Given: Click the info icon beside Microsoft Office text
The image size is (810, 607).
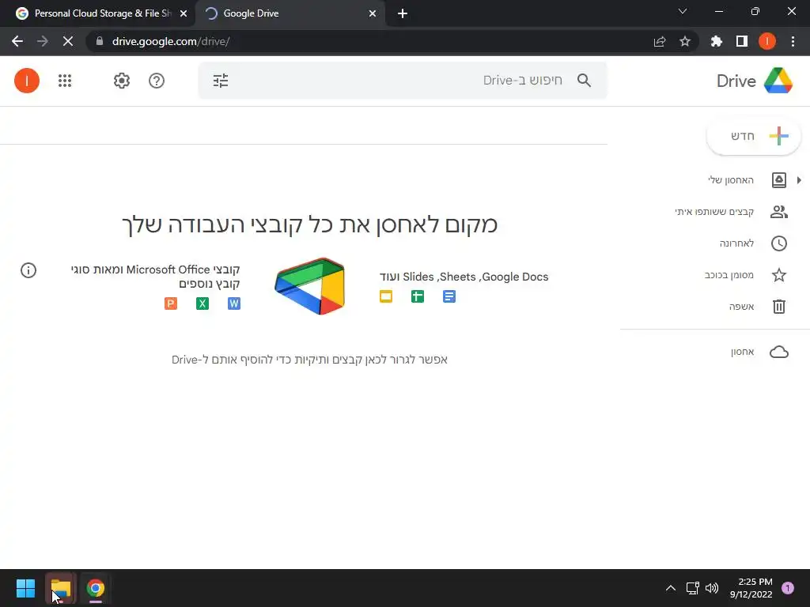Looking at the screenshot, I should point(28,270).
